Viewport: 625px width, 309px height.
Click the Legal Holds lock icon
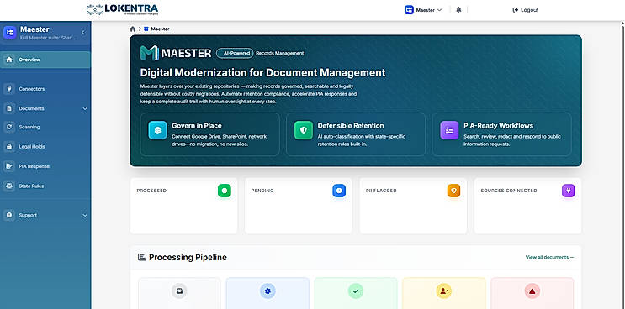[9, 147]
